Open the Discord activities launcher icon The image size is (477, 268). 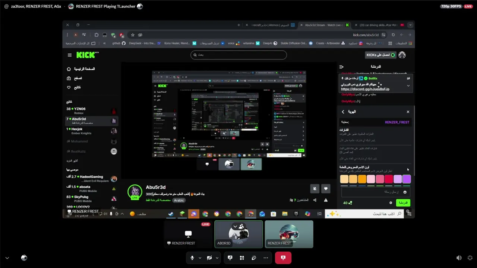[x=242, y=258]
